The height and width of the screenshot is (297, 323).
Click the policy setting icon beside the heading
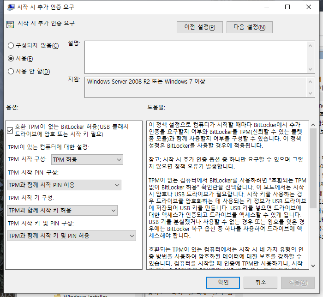[10, 24]
